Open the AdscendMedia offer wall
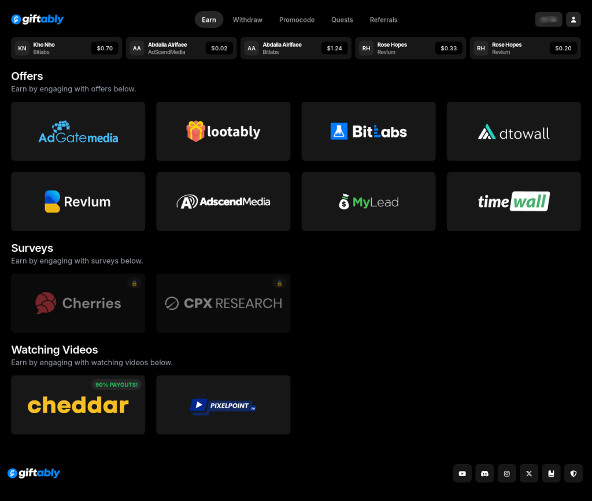Screen dimensions: 592x501 pos(223,202)
